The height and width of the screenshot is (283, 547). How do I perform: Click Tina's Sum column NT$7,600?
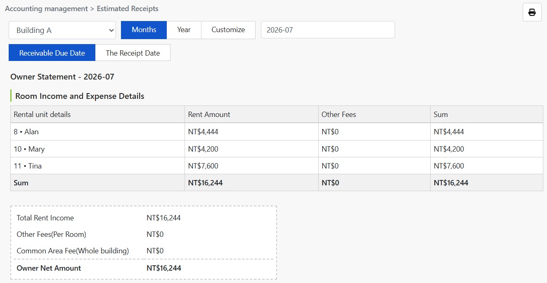coord(449,166)
